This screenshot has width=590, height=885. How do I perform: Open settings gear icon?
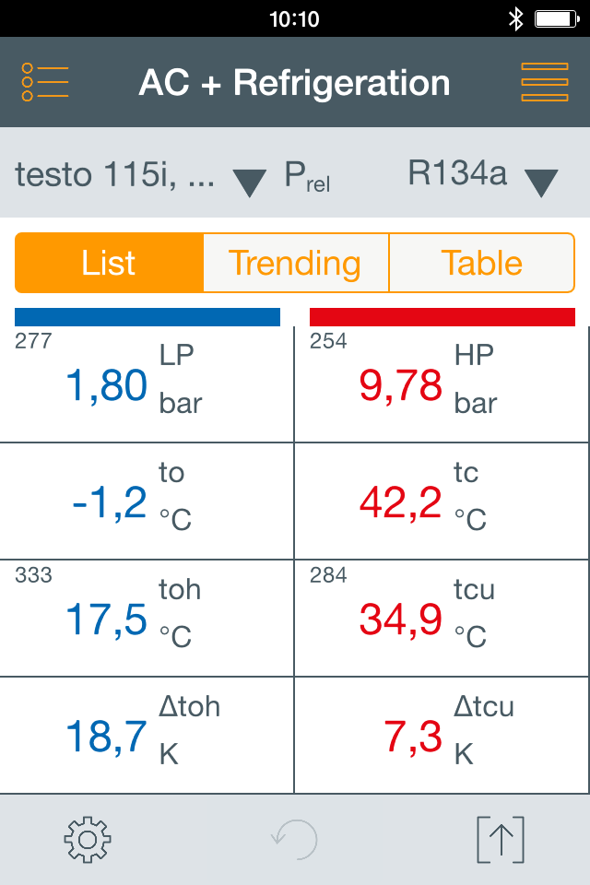(88, 839)
